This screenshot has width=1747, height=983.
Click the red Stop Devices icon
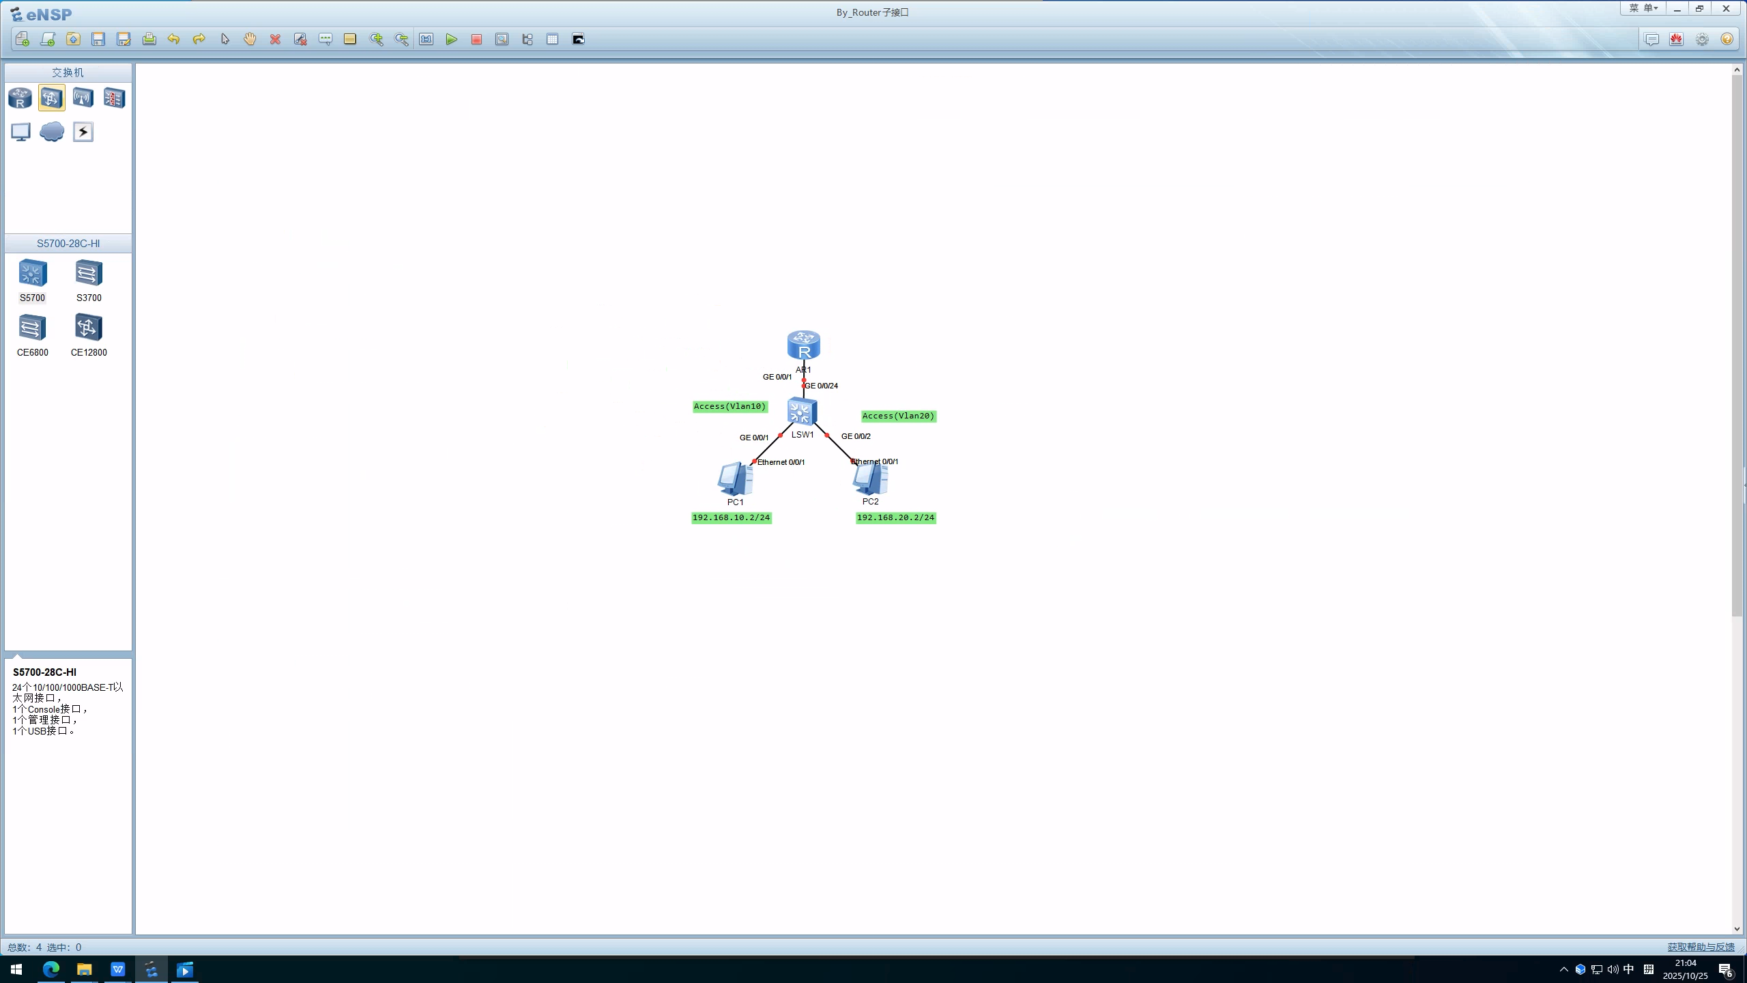tap(476, 40)
